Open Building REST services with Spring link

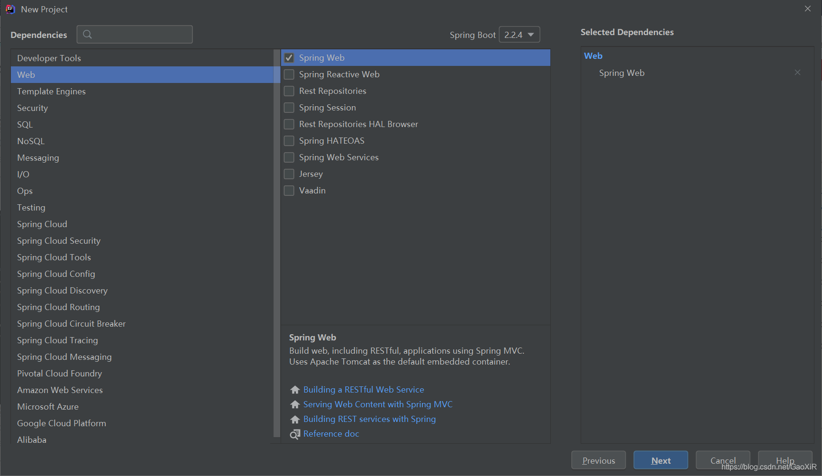coord(369,419)
